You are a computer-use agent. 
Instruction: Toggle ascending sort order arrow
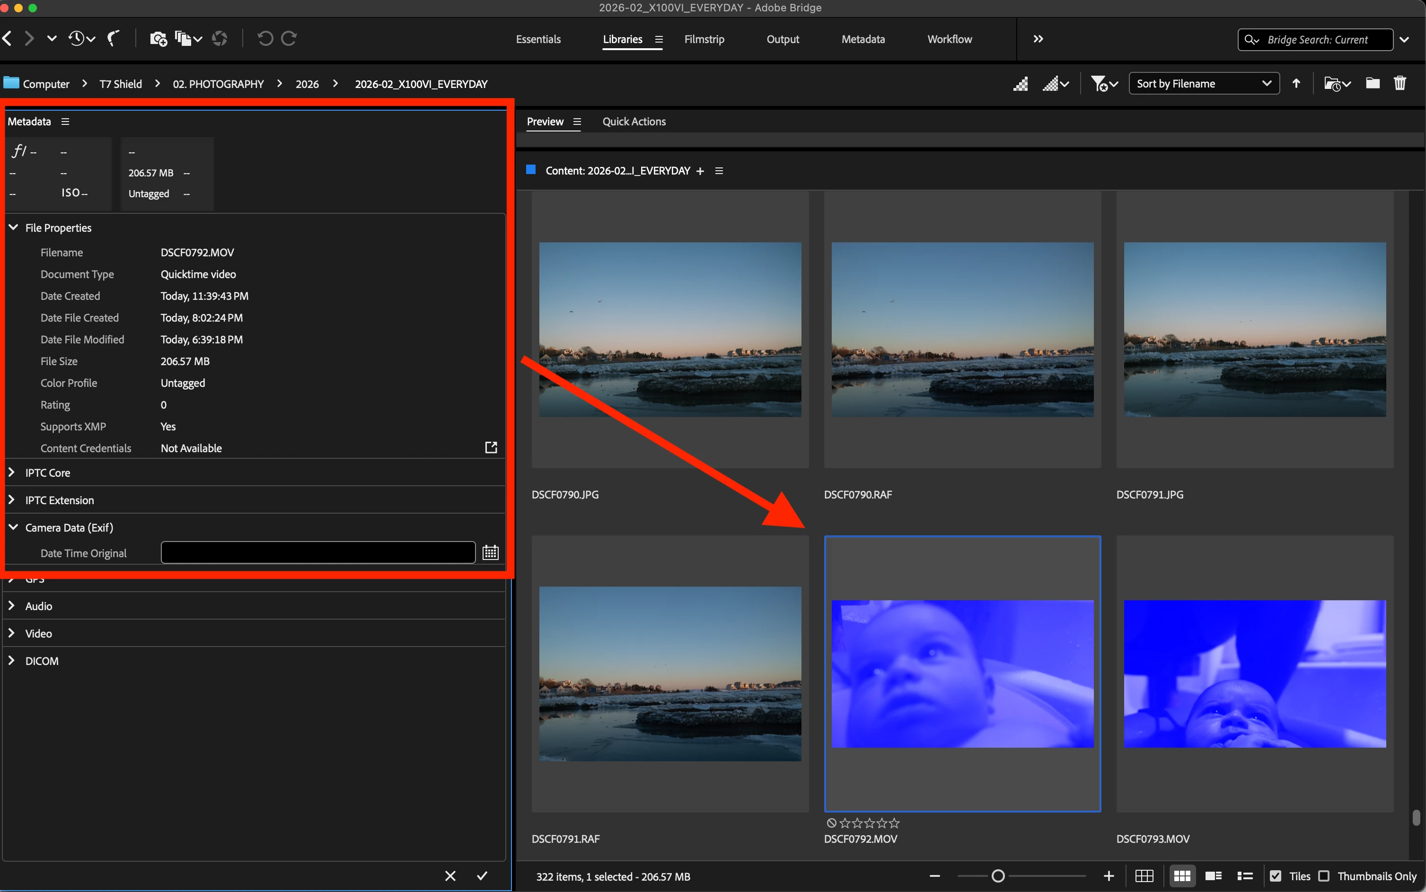(1296, 83)
